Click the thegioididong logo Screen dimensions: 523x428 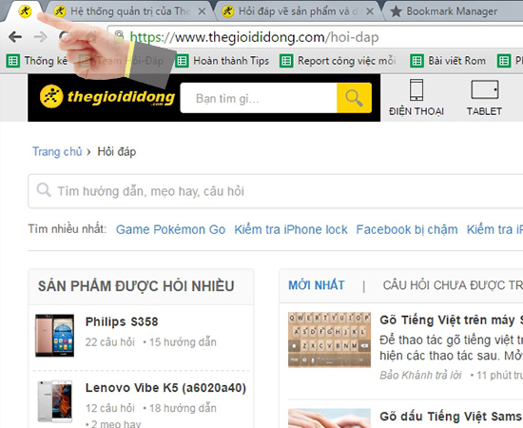(107, 97)
